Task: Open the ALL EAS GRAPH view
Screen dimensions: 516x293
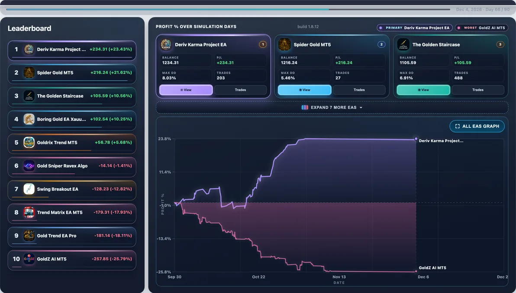Action: pos(477,126)
